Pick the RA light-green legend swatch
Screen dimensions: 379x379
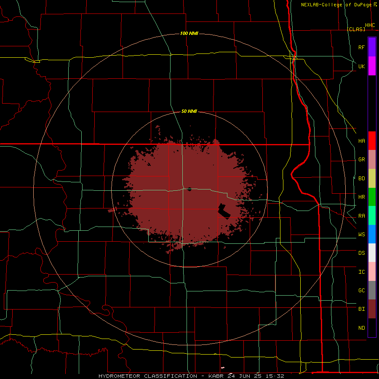point(372,216)
